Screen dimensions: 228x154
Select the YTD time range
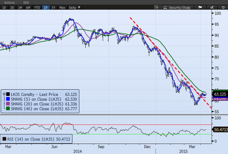pyautogui.click(x=37, y=7)
